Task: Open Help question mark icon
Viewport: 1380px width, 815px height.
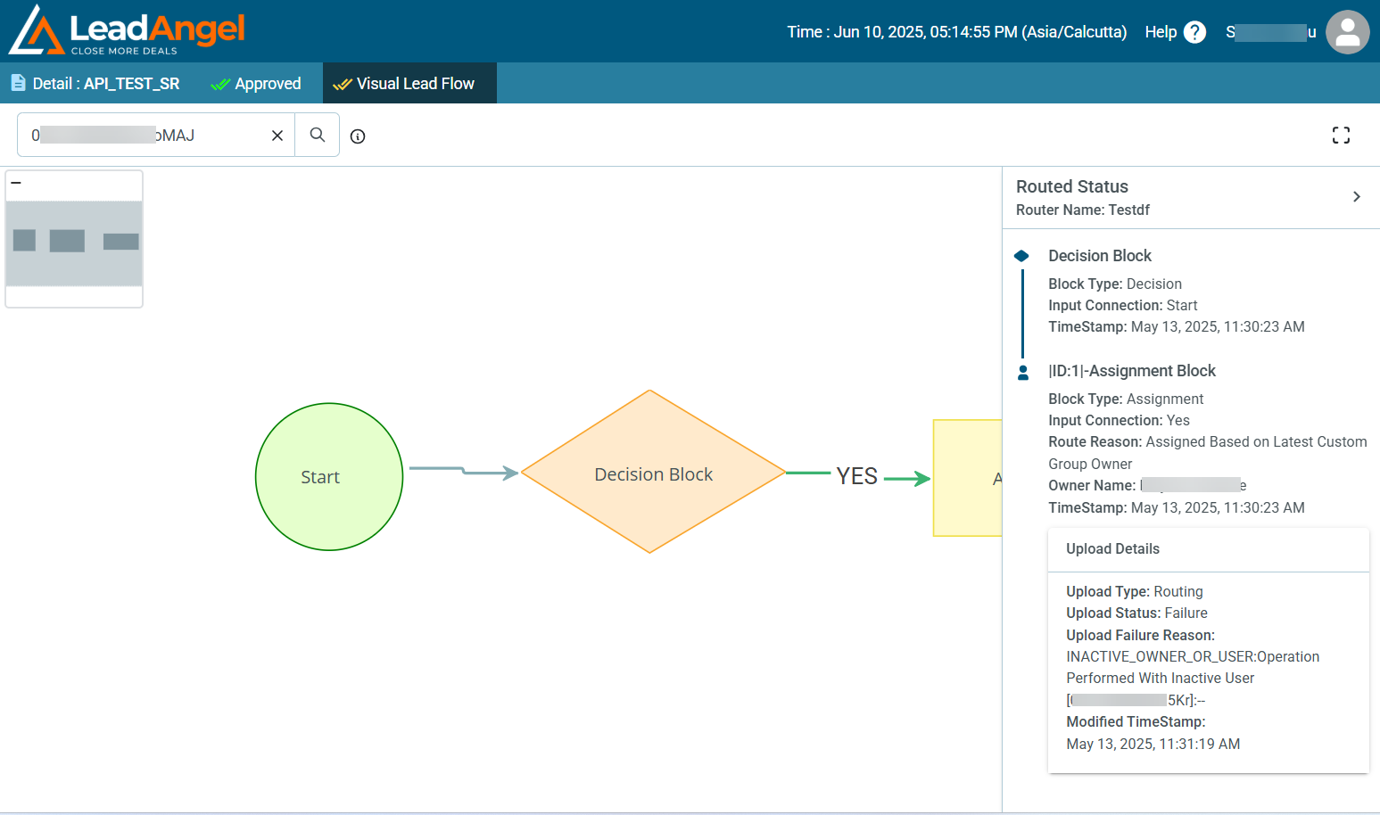Action: click(1194, 32)
